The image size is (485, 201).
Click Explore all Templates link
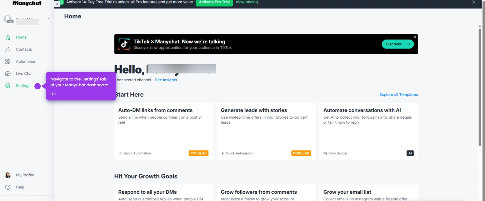coord(398,94)
